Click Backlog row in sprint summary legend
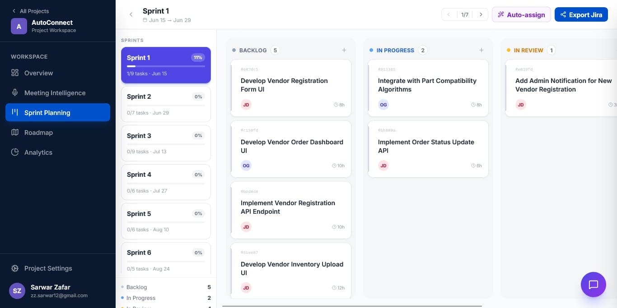Screen dimensions: 617x308 click(166, 287)
